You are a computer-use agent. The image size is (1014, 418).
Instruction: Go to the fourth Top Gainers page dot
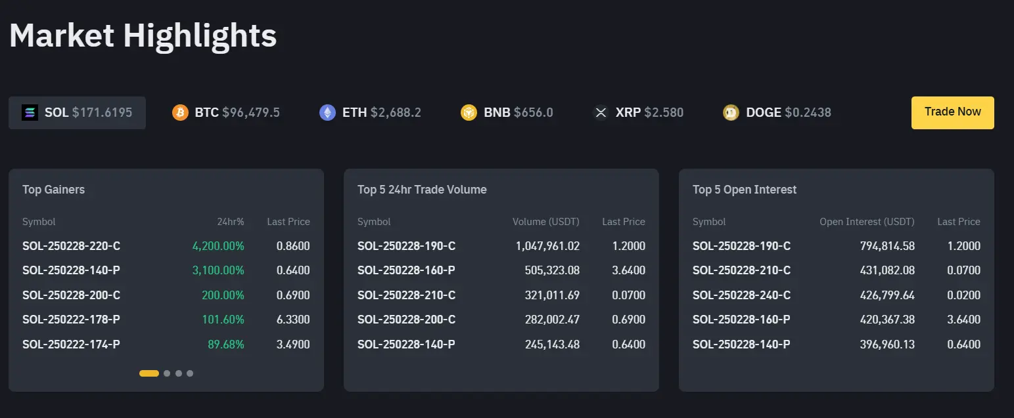(x=190, y=373)
